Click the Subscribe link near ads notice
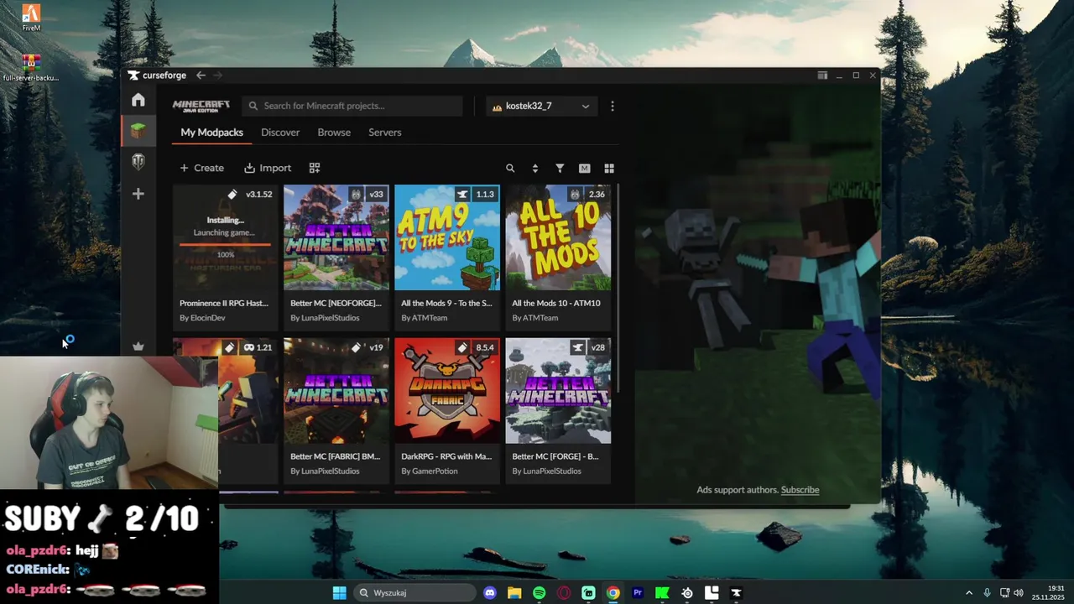 click(800, 490)
